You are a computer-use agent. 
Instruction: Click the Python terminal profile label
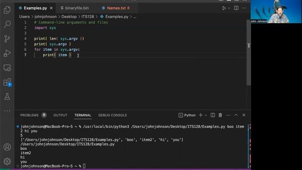tap(187, 115)
